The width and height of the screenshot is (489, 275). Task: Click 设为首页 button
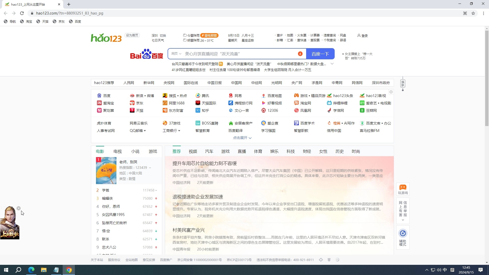click(x=132, y=35)
